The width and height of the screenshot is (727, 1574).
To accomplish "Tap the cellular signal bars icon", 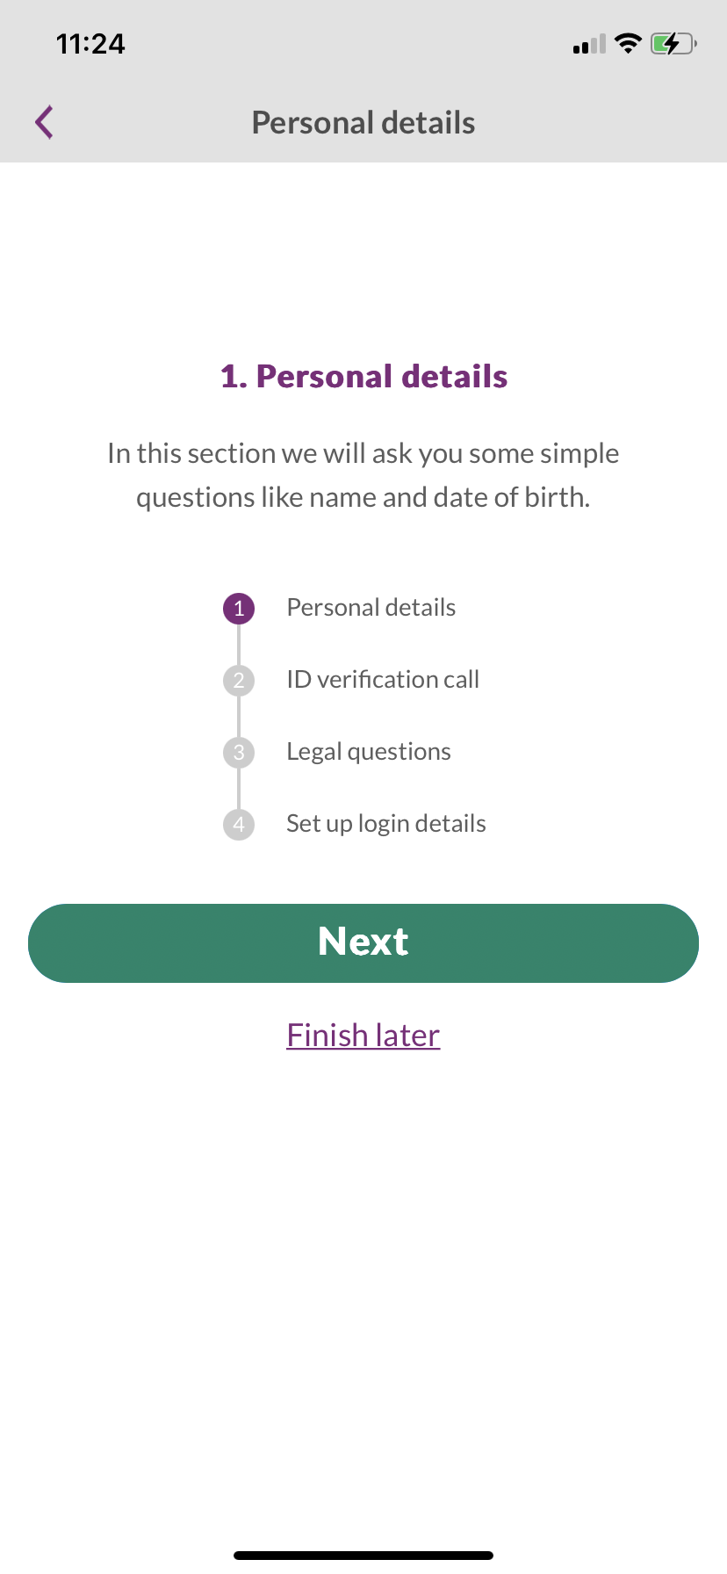I will [589, 44].
